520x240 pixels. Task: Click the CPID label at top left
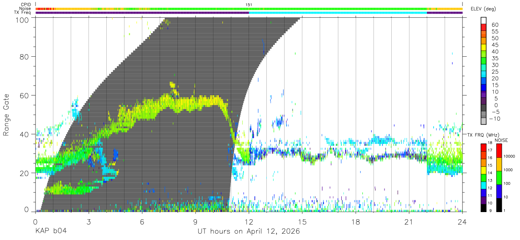(25, 5)
